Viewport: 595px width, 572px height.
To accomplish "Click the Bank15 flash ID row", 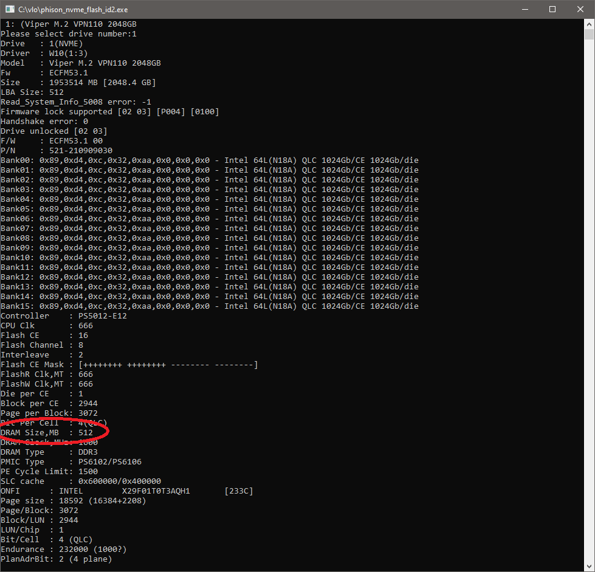I will (x=210, y=306).
